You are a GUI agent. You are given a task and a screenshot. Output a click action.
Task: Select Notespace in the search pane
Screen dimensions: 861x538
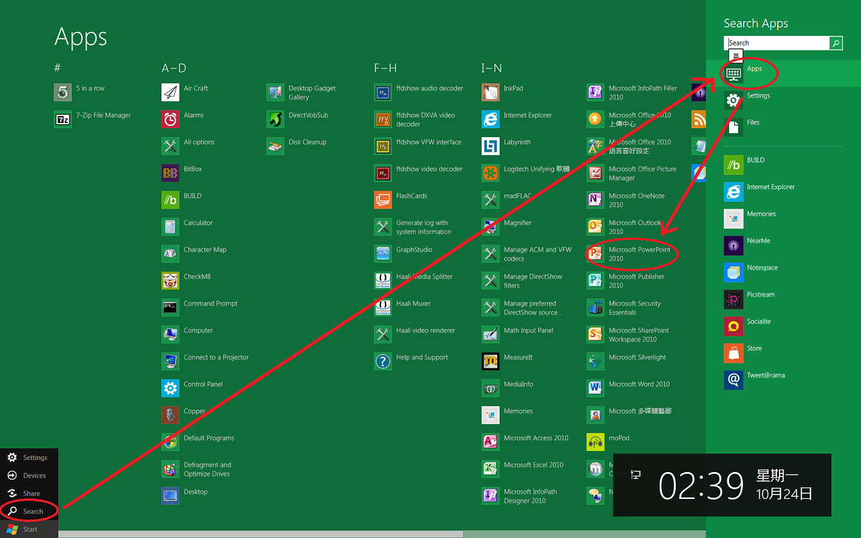click(x=783, y=272)
